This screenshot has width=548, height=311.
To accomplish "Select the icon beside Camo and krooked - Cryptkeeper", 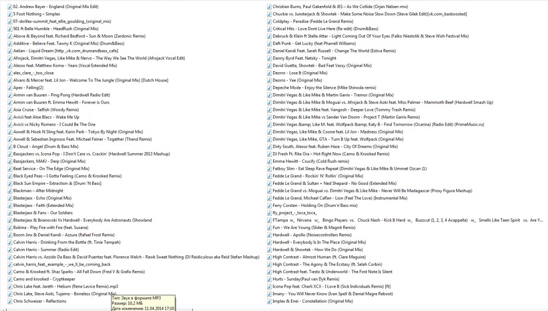I will (x=10, y=279).
